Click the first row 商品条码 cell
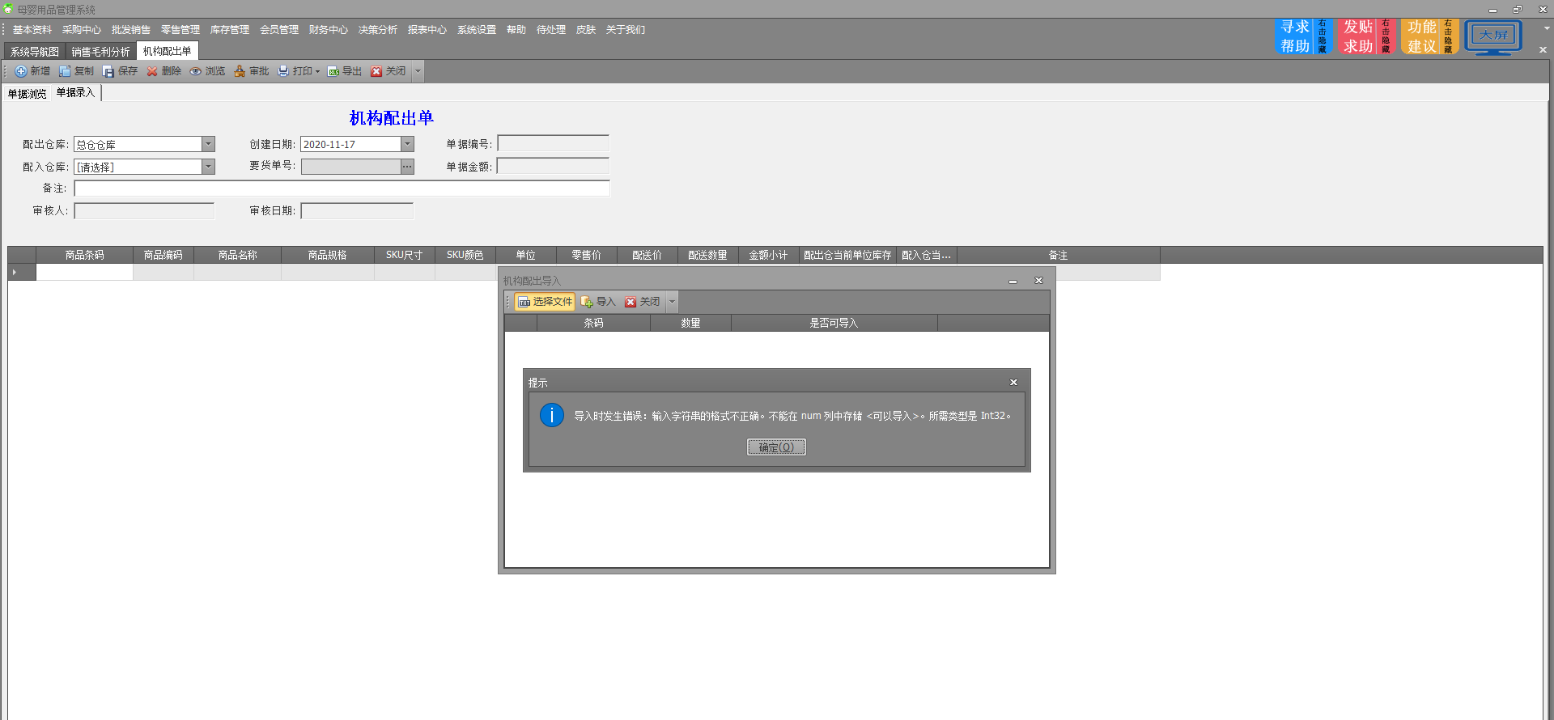1554x720 pixels. [x=84, y=273]
